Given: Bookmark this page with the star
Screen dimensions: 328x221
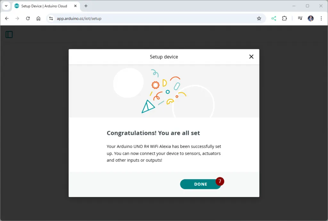Looking at the screenshot, I should pos(259,19).
